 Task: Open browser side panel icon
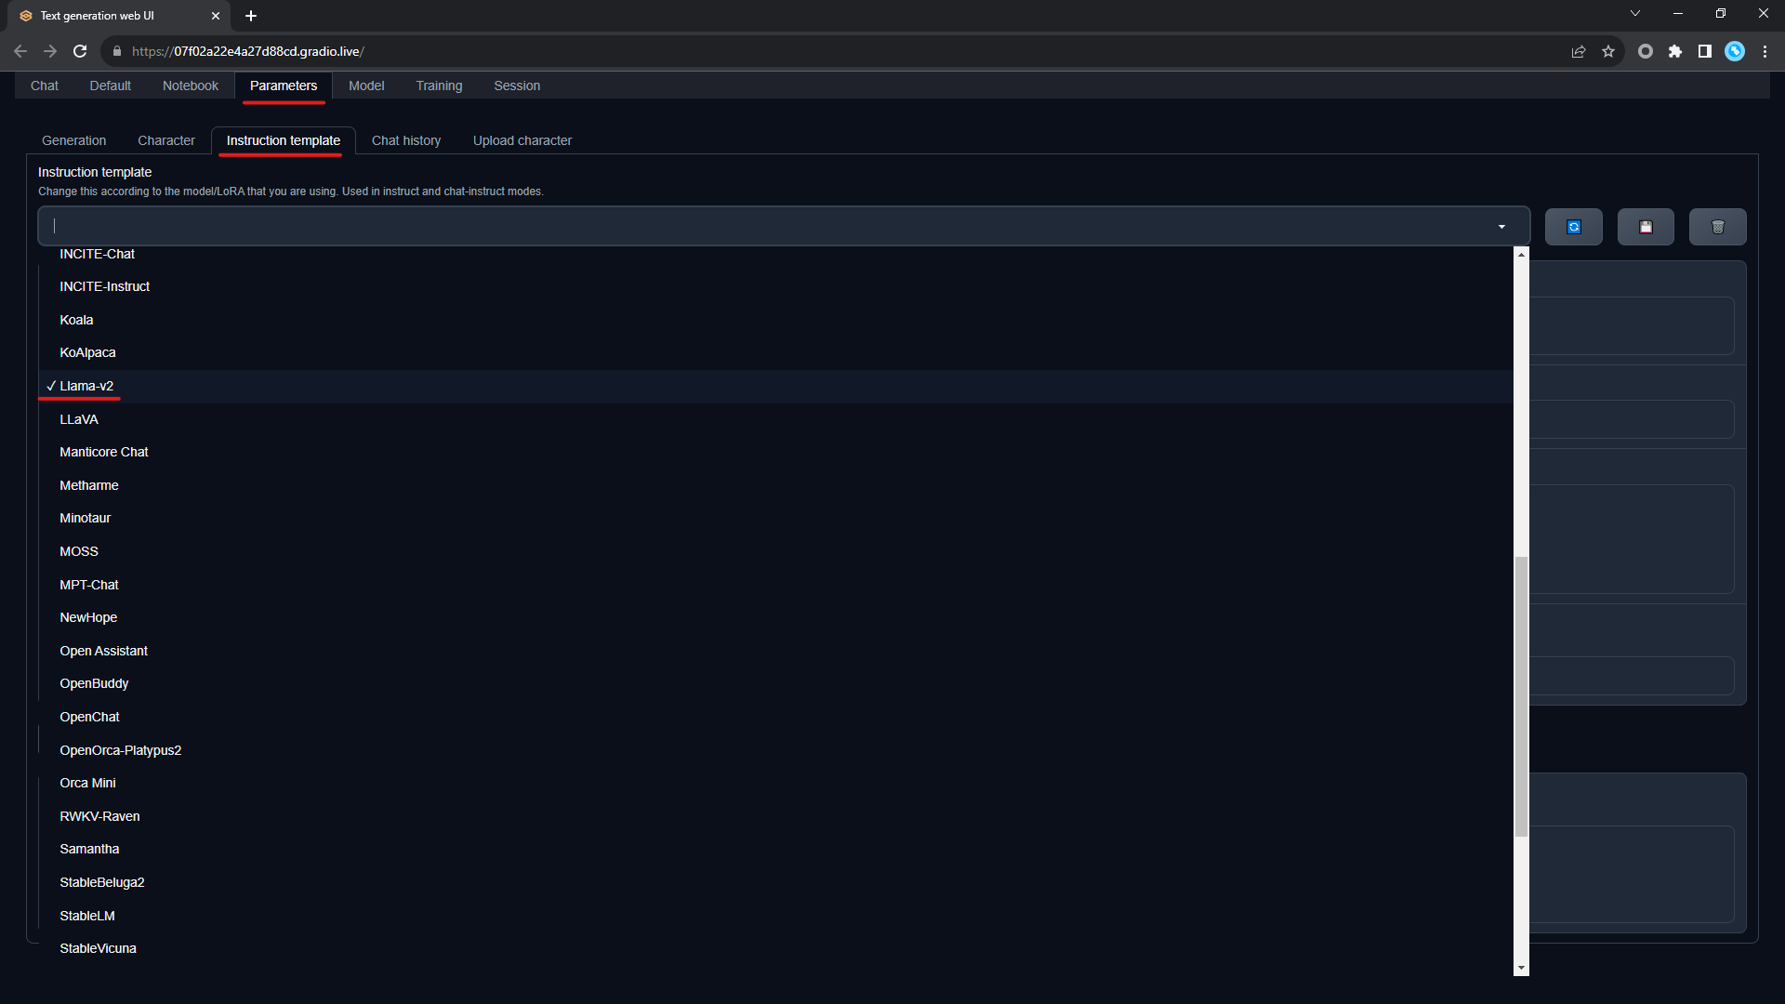(1705, 51)
